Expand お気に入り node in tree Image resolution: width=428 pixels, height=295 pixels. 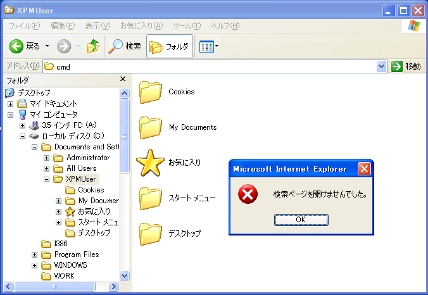tap(58, 212)
